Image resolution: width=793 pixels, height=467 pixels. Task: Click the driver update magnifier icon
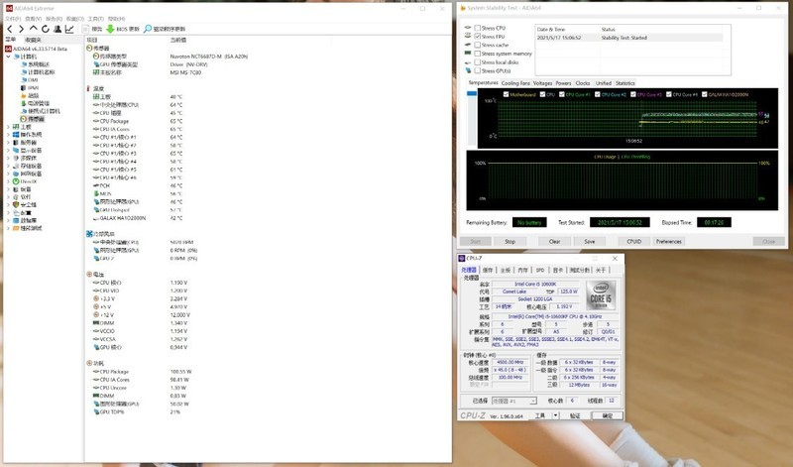(x=148, y=30)
